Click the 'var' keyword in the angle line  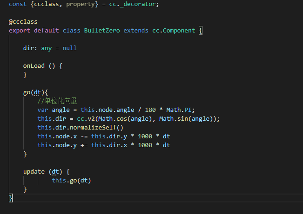tap(43, 110)
